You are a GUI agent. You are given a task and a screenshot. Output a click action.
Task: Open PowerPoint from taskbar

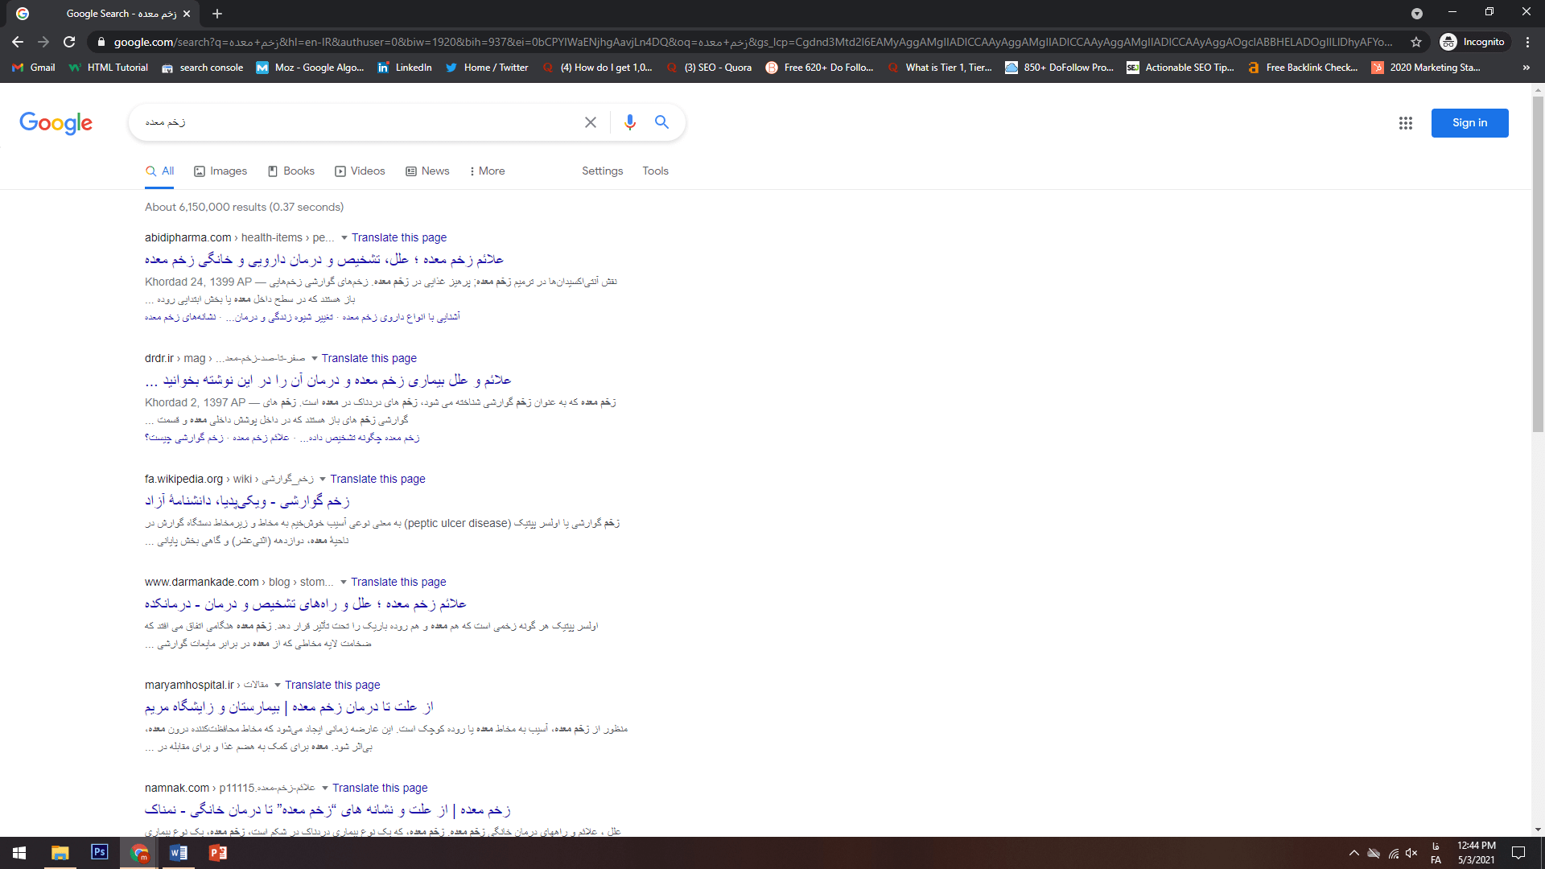click(x=217, y=853)
